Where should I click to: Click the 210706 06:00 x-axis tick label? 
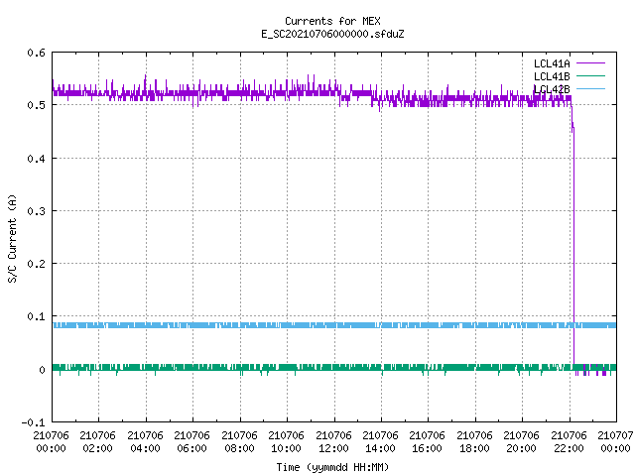[191, 441]
